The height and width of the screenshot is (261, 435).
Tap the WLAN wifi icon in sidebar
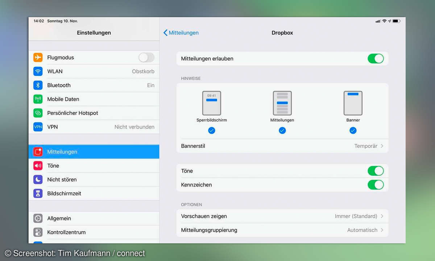(38, 71)
